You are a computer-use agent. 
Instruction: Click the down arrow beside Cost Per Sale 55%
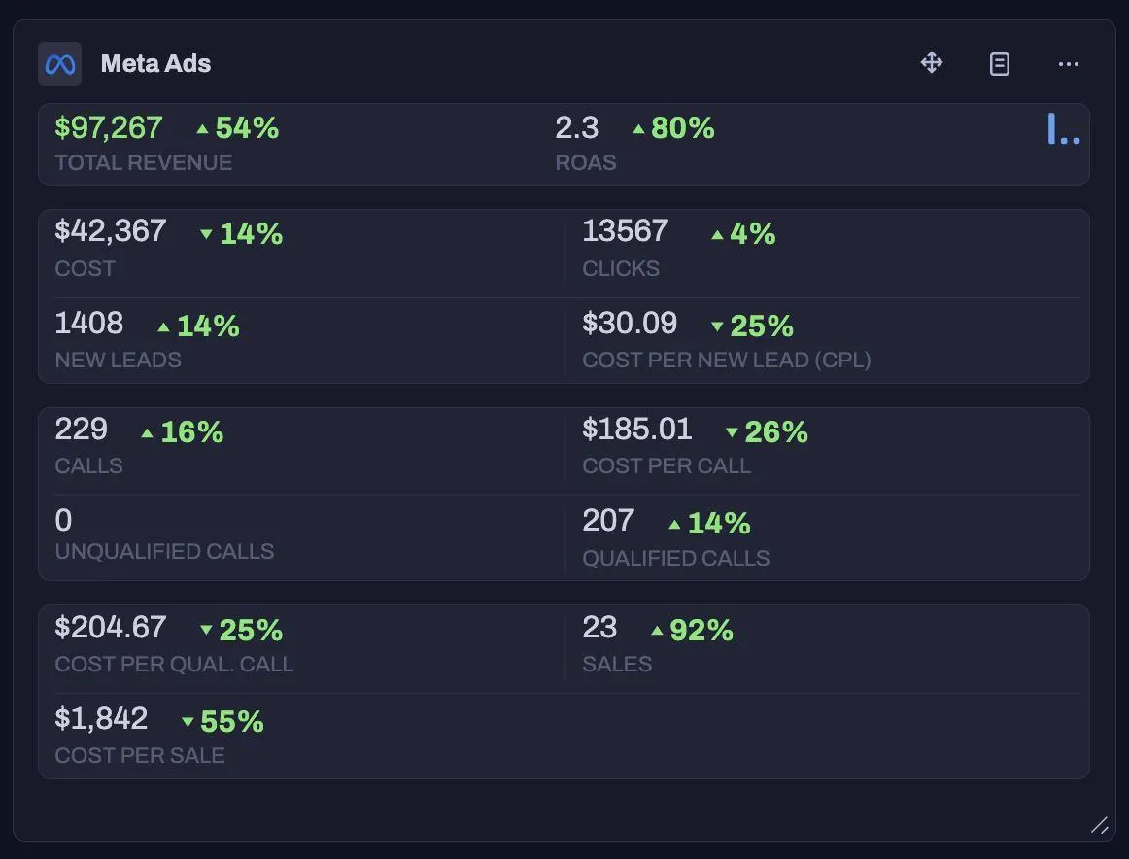pyautogui.click(x=188, y=722)
